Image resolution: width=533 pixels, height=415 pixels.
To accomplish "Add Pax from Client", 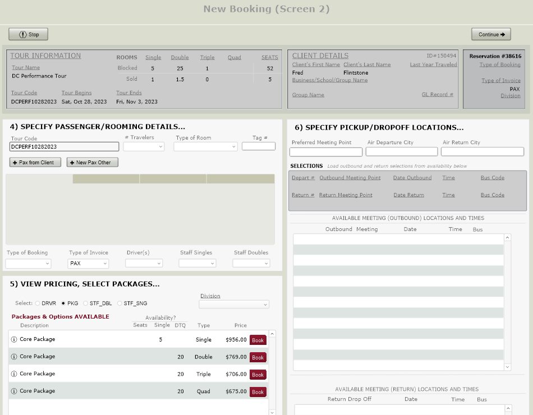I will [35, 163].
